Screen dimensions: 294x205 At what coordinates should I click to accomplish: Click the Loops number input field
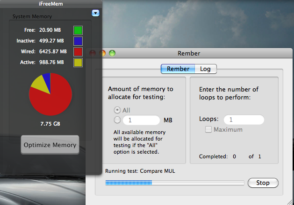[x=244, y=120]
